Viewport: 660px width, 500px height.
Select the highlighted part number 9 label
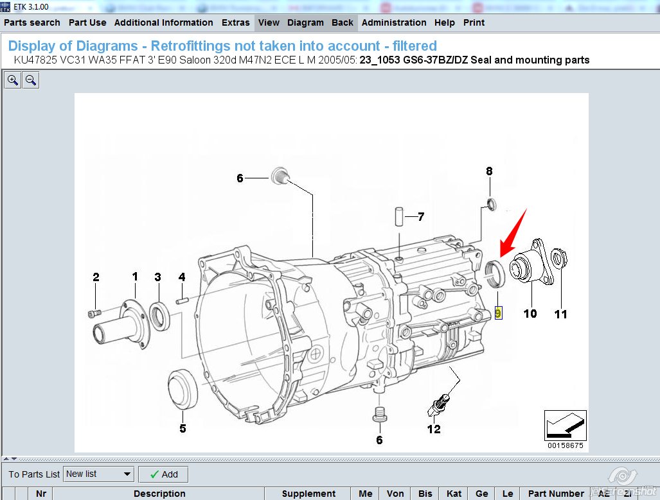point(498,313)
